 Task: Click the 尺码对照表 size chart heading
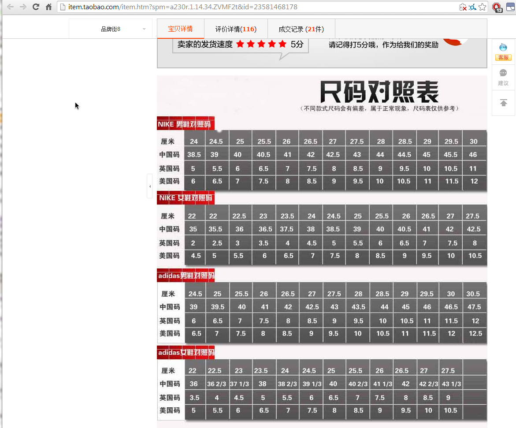[x=379, y=92]
